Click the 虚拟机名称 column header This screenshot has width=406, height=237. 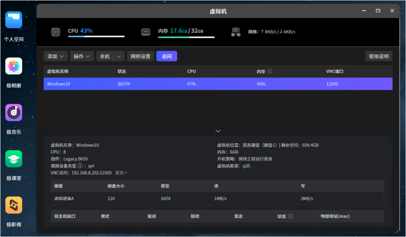(x=58, y=71)
